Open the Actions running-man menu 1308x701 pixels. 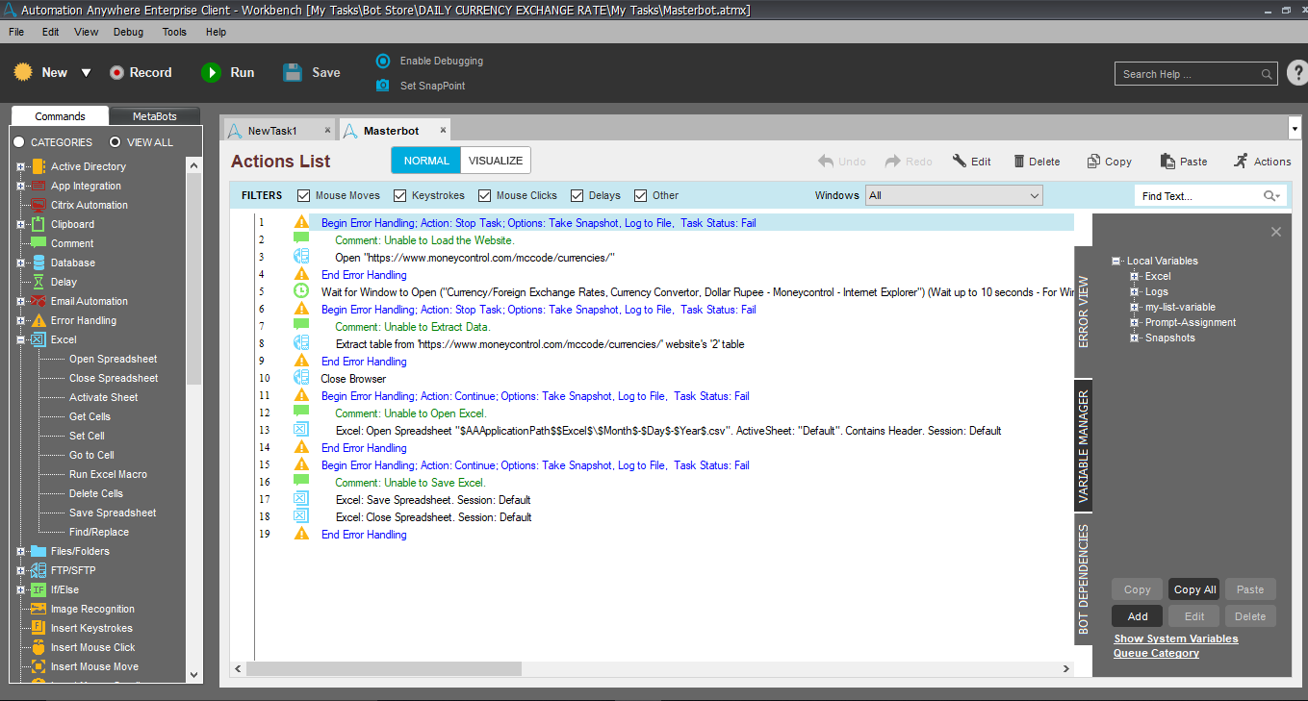coord(1241,162)
